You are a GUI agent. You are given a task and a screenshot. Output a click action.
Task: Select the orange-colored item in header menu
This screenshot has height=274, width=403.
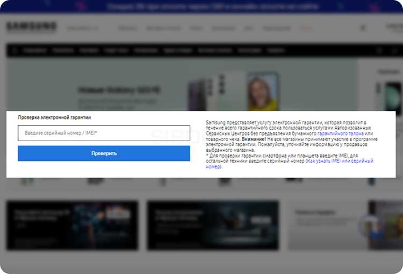[305, 28]
